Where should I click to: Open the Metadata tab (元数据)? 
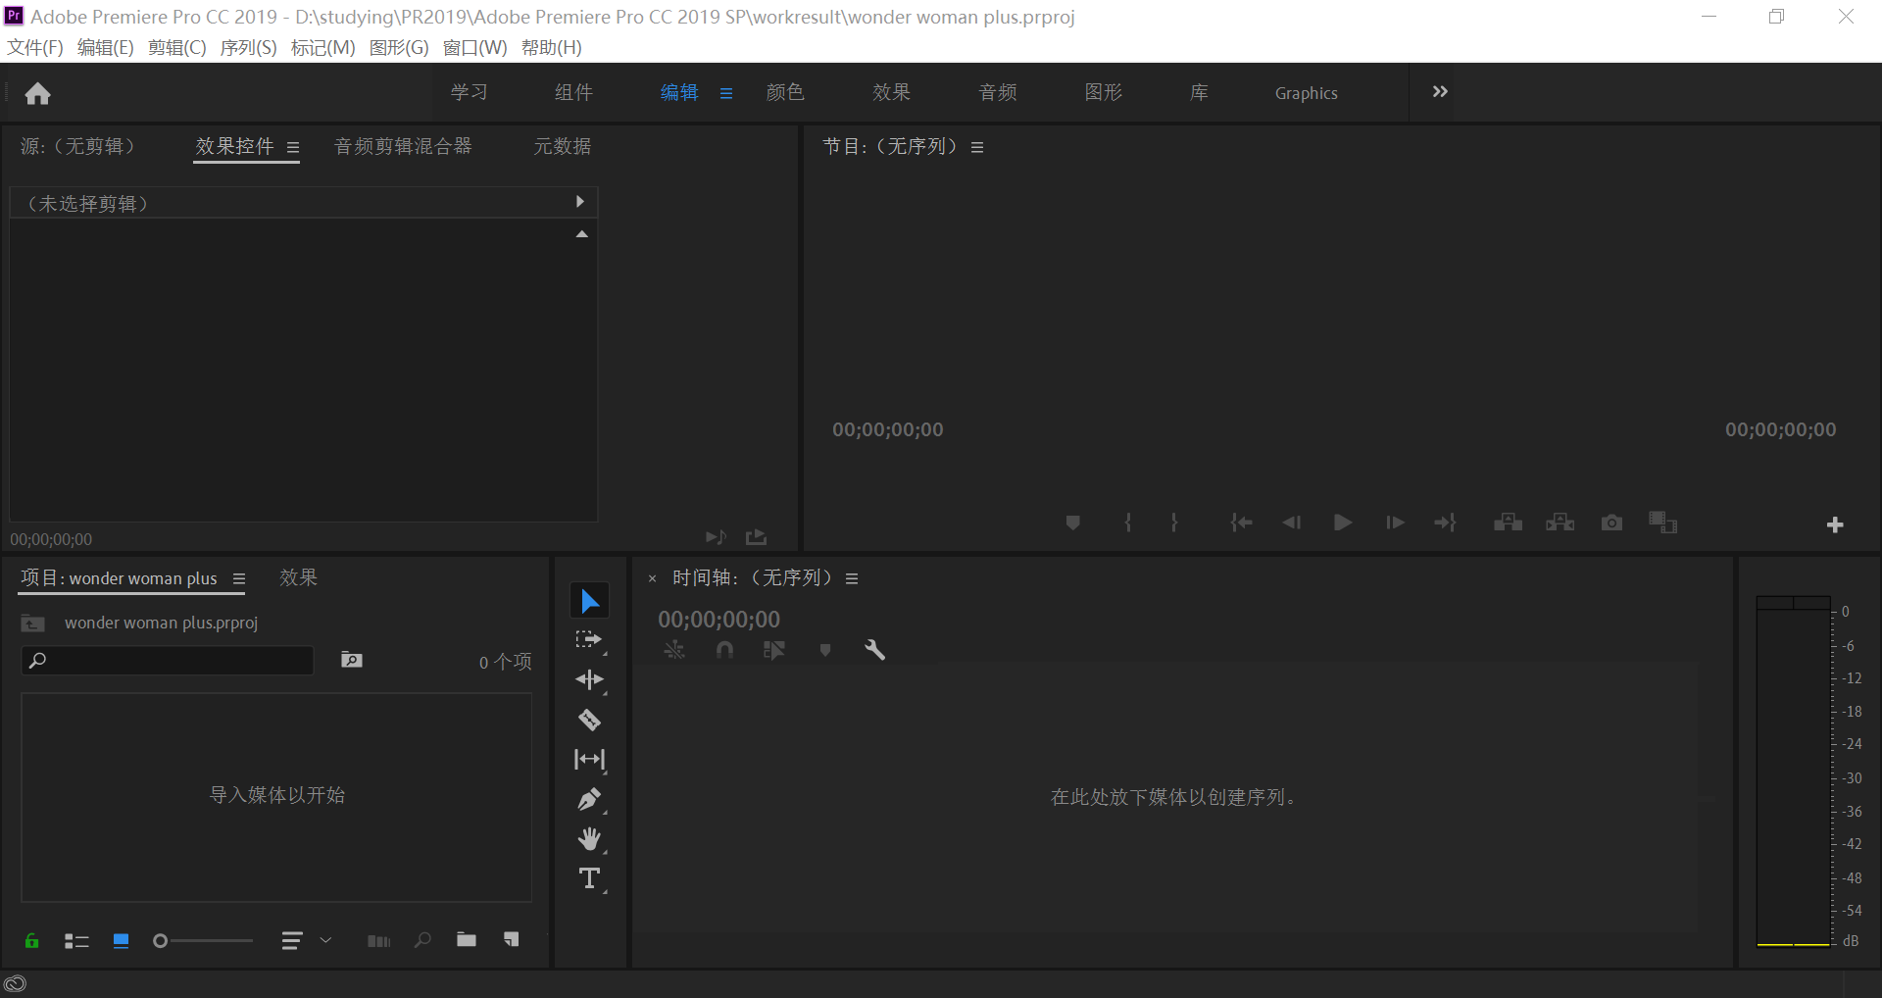(x=562, y=146)
